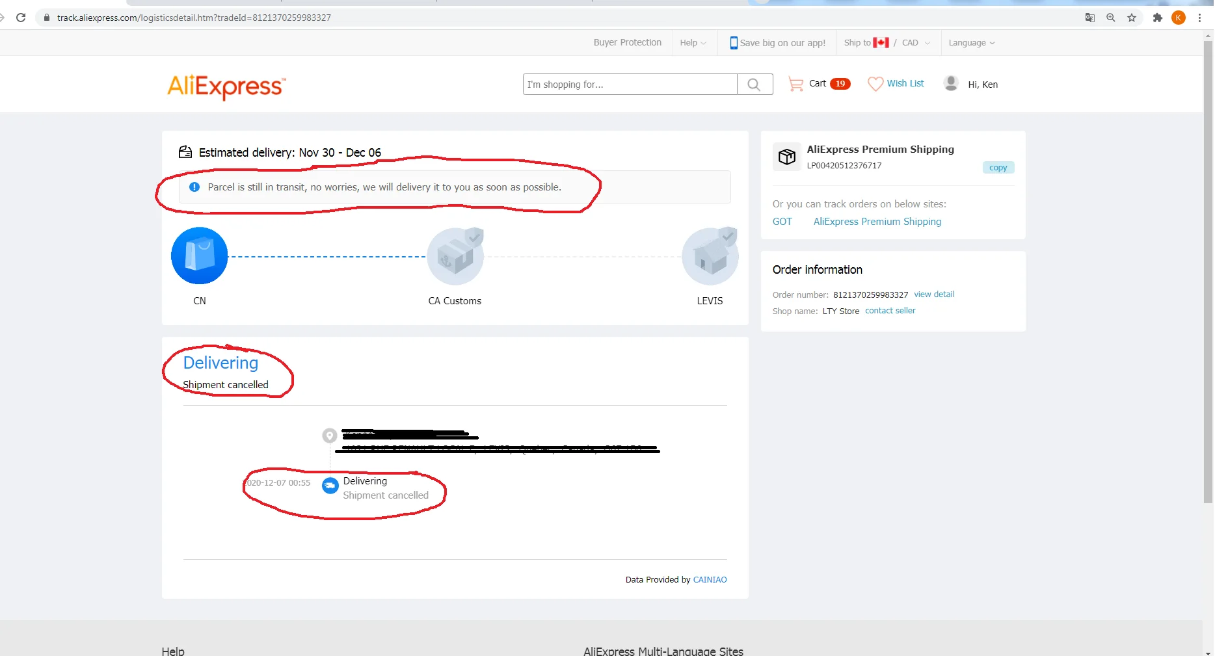Open the shopping cart icon

tap(795, 84)
